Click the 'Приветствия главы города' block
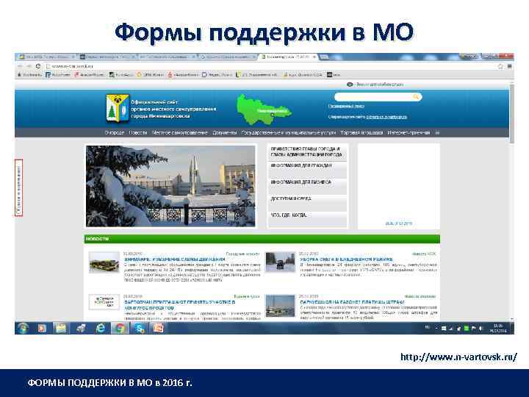The image size is (529, 397). (307, 151)
